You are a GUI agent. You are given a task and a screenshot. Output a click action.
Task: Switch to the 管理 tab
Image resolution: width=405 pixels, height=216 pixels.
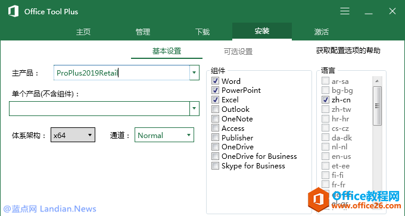click(143, 32)
